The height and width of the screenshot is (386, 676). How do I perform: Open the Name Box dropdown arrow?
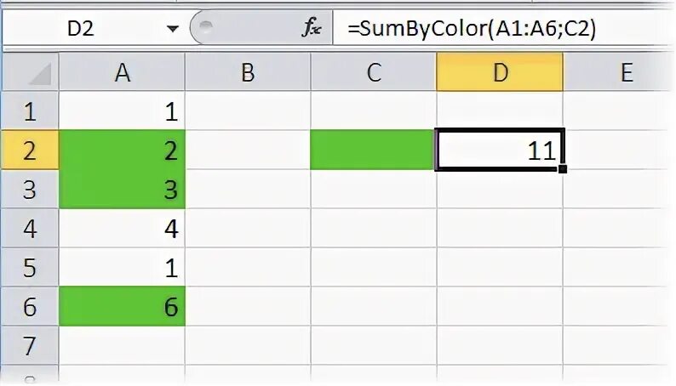[x=173, y=29]
